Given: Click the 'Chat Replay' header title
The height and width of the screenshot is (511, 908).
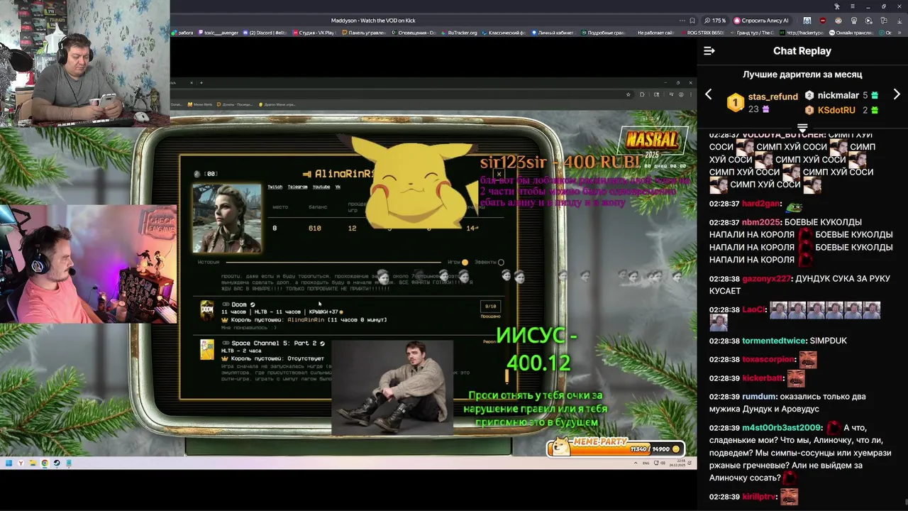Looking at the screenshot, I should [802, 51].
